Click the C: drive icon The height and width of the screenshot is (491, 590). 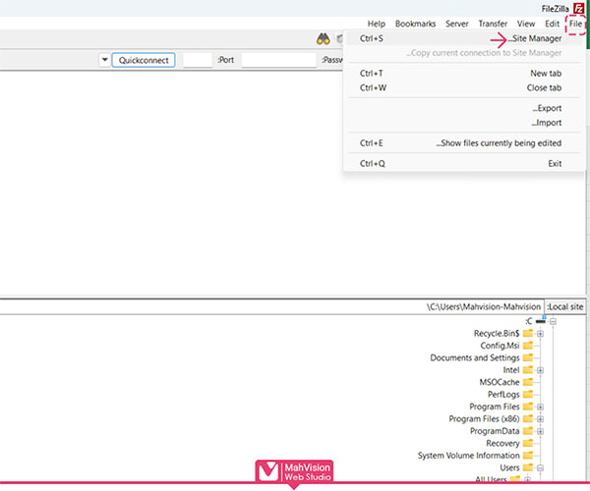click(x=541, y=321)
